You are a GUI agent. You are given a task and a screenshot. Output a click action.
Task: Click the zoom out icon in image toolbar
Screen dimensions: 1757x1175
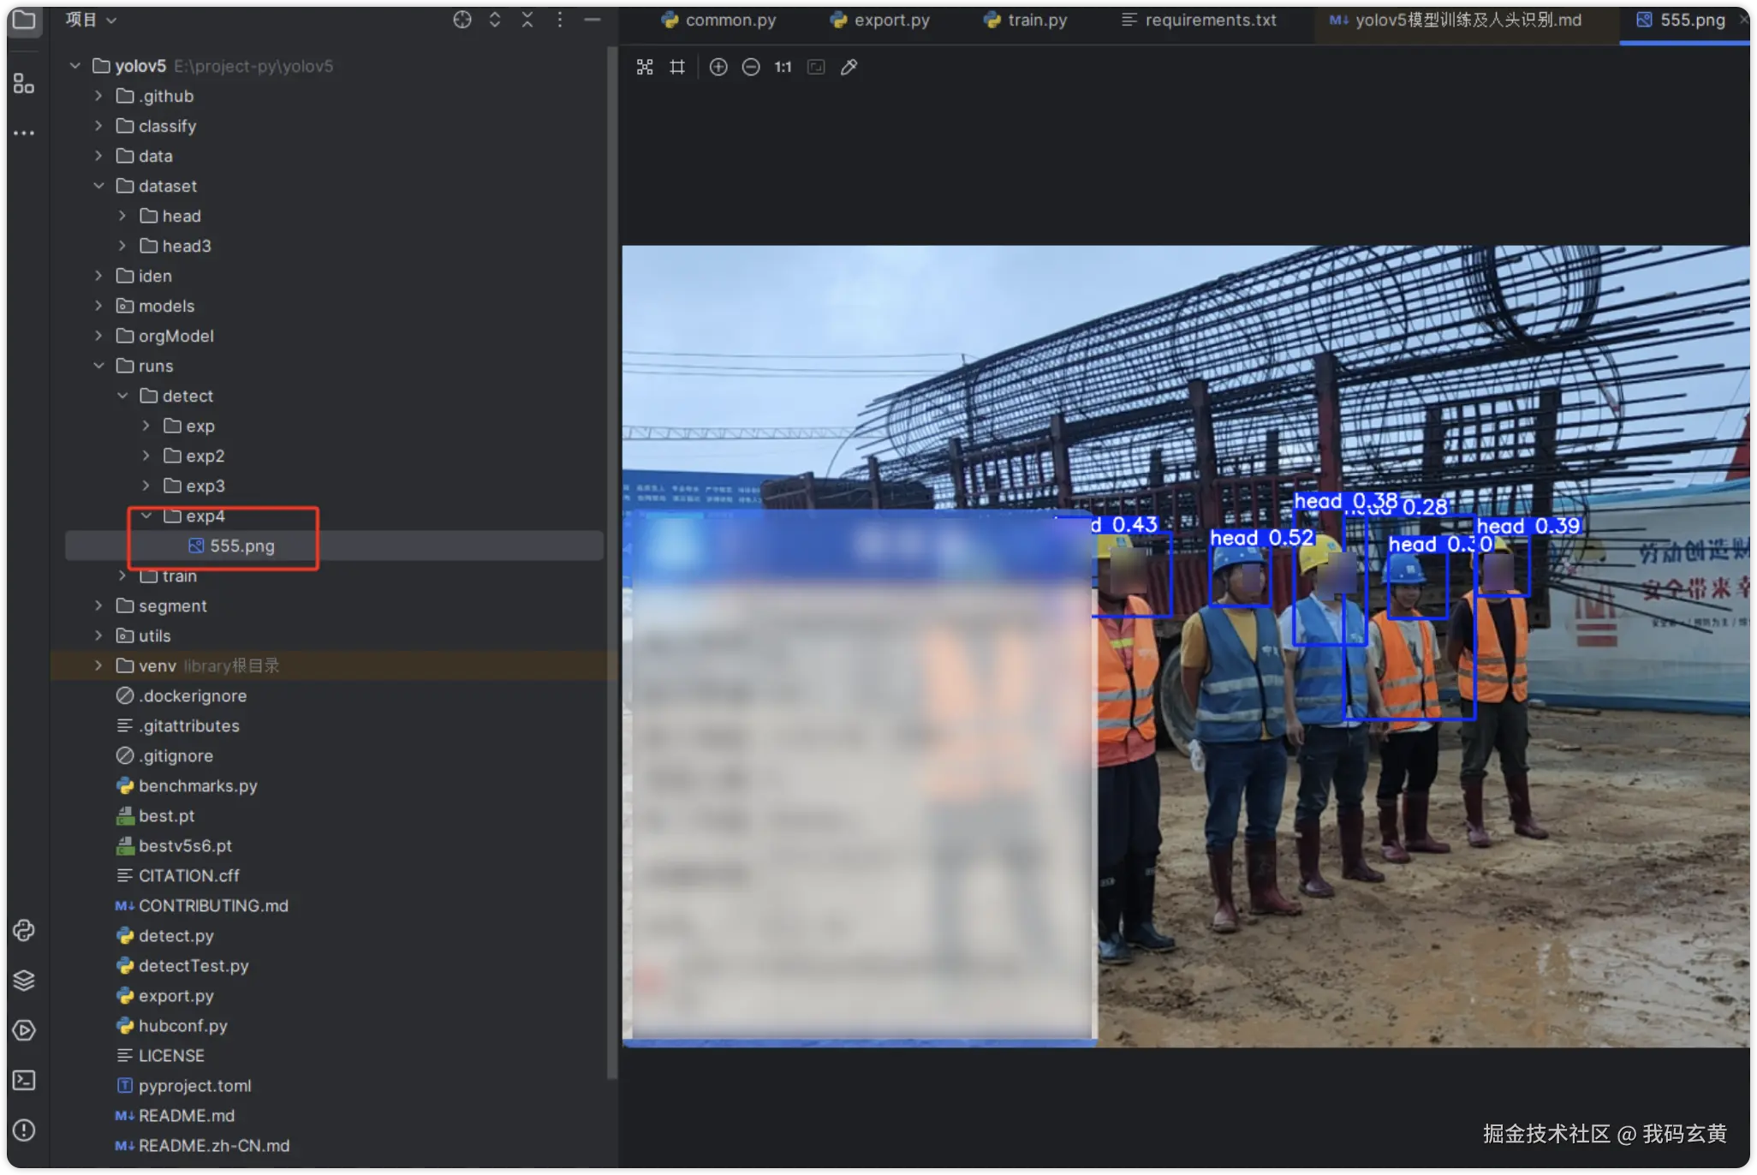(x=750, y=67)
